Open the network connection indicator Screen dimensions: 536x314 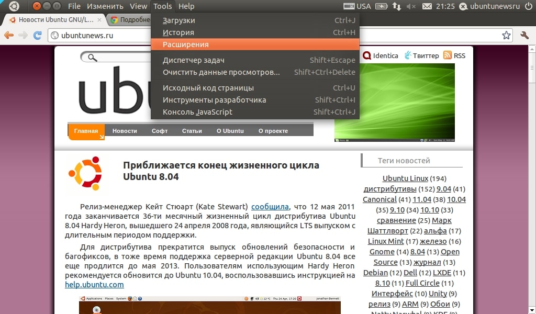[x=397, y=6]
